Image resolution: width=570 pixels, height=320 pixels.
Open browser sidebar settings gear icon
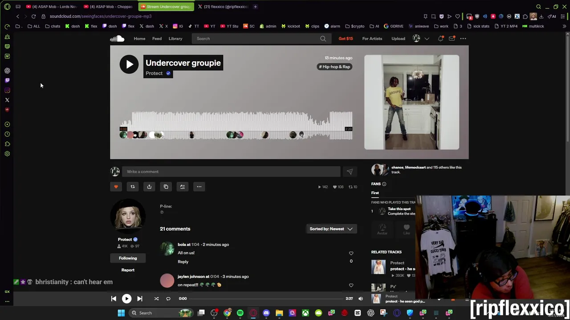[x=7, y=154]
